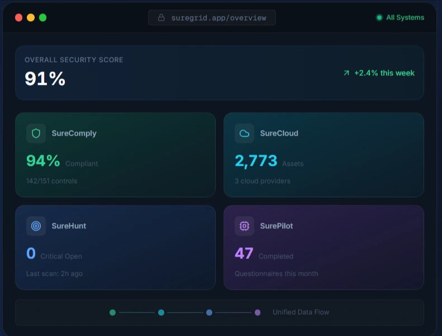Click the SureHunt target icon

[36, 226]
